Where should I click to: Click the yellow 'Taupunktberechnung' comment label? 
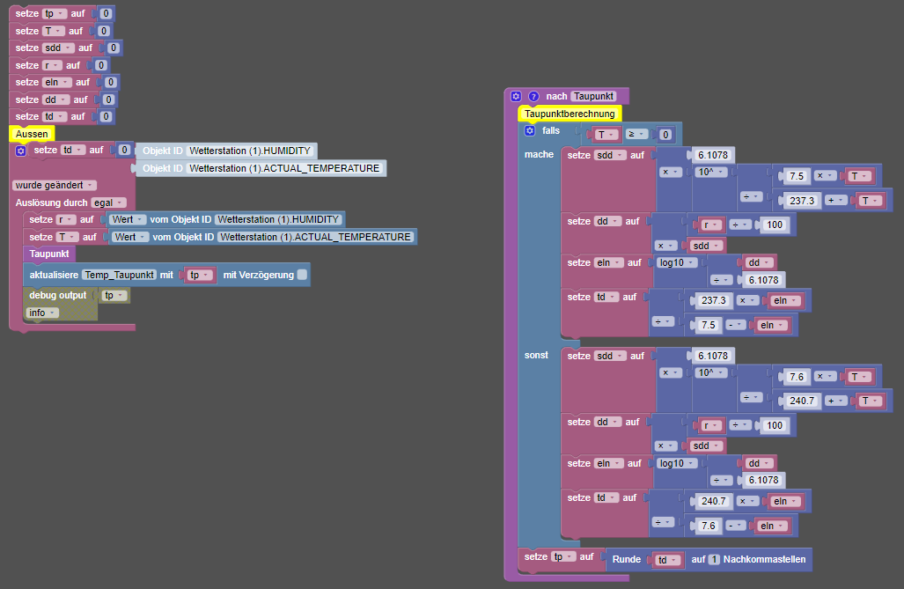[570, 114]
